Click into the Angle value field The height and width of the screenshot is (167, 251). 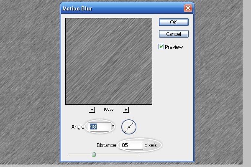tap(100, 127)
